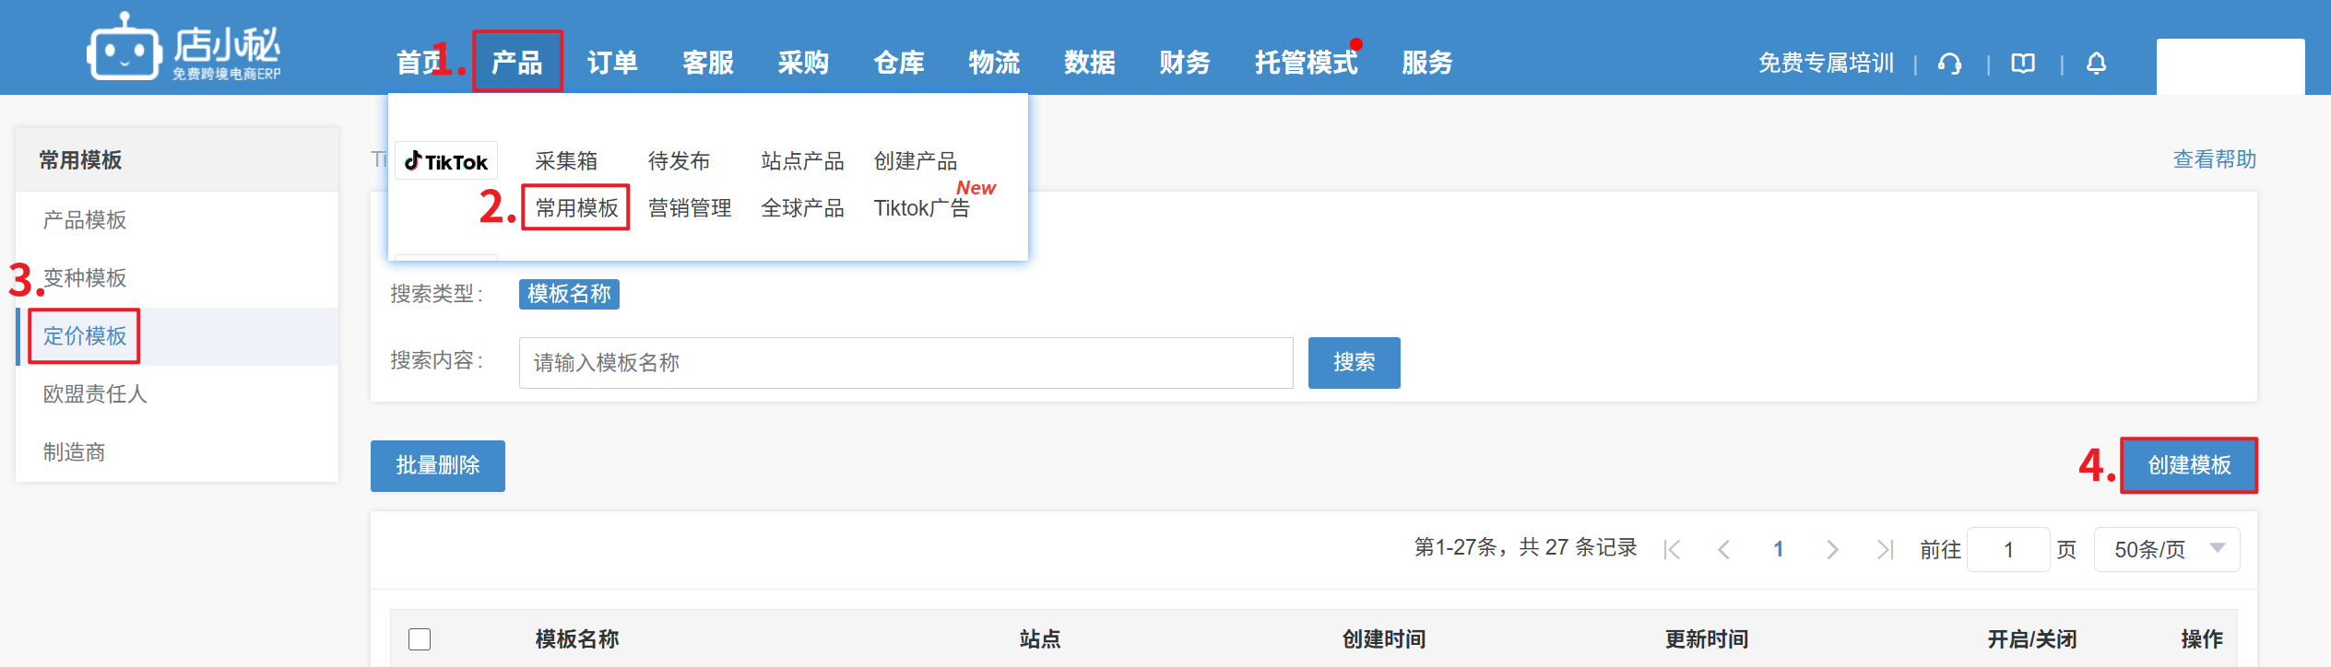Choose 待发布 in the product dropdown

[679, 161]
